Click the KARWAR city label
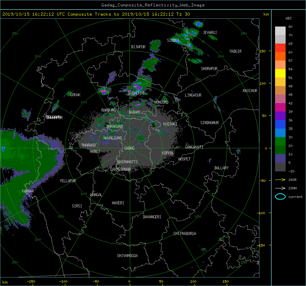306x286 pixels. [28, 191]
